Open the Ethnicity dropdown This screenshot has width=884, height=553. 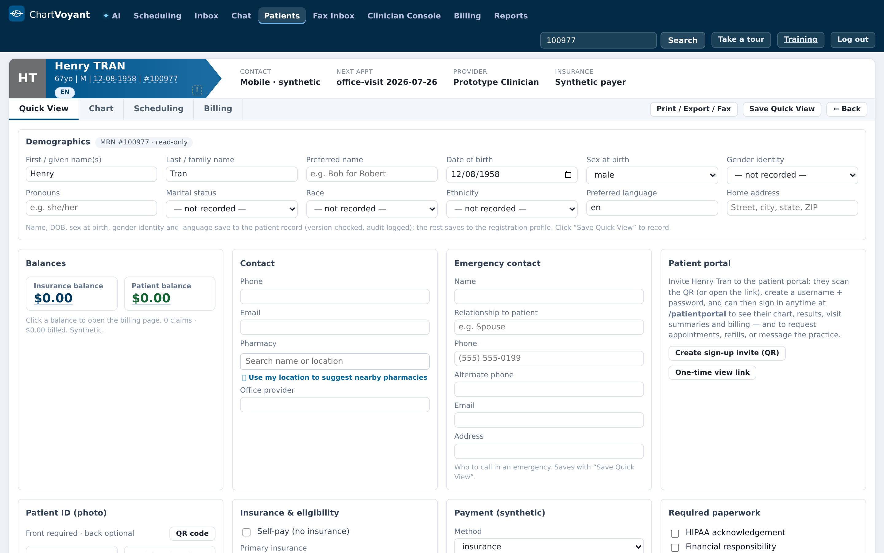512,209
